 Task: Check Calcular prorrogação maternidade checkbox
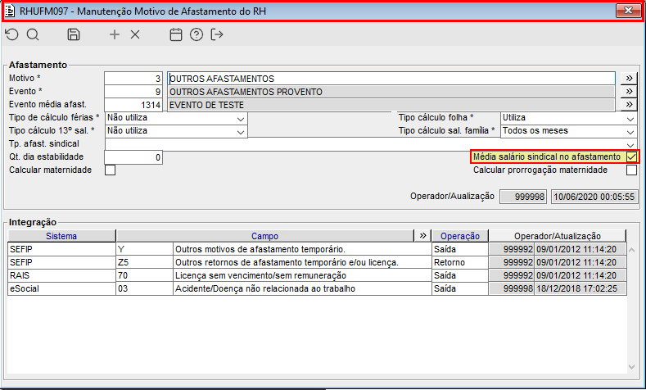pyautogui.click(x=631, y=170)
